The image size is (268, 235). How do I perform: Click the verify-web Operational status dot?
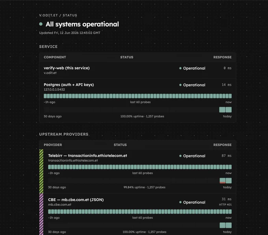[x=181, y=68]
